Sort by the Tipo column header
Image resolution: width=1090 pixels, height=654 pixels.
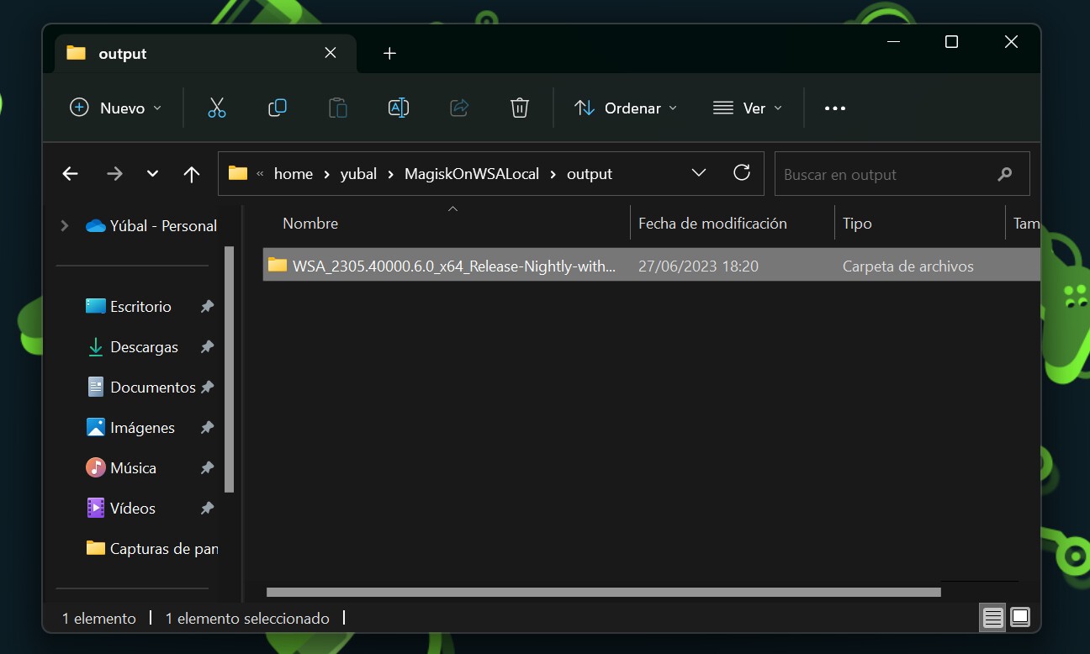click(857, 223)
